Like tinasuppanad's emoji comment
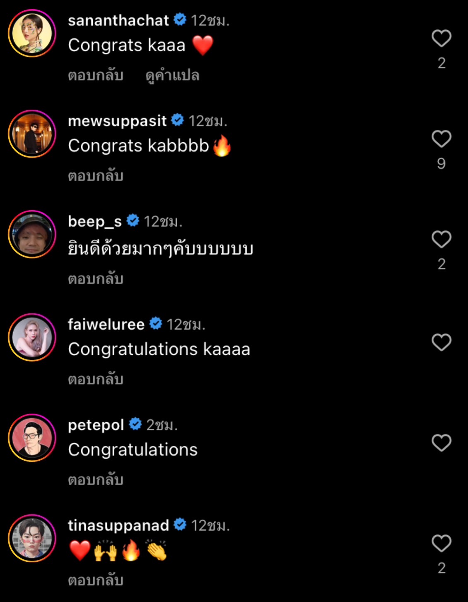The image size is (468, 602). [x=441, y=543]
